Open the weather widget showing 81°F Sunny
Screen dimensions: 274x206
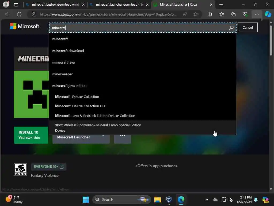coord(14,200)
